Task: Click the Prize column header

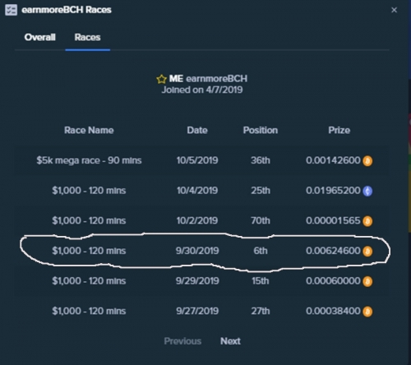Action: [x=339, y=130]
